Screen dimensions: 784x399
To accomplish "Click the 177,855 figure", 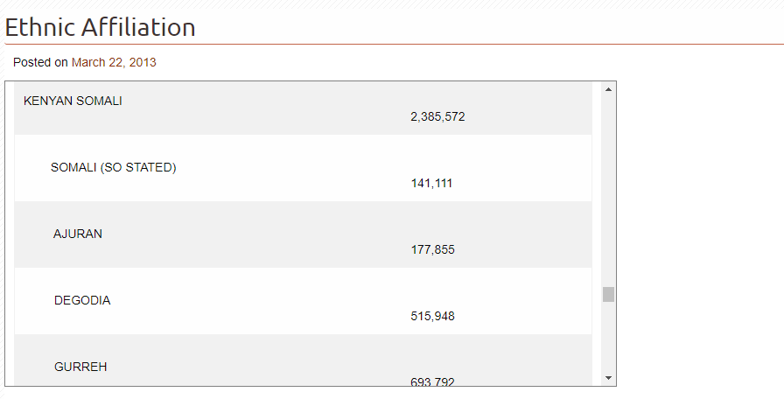I will point(432,249).
